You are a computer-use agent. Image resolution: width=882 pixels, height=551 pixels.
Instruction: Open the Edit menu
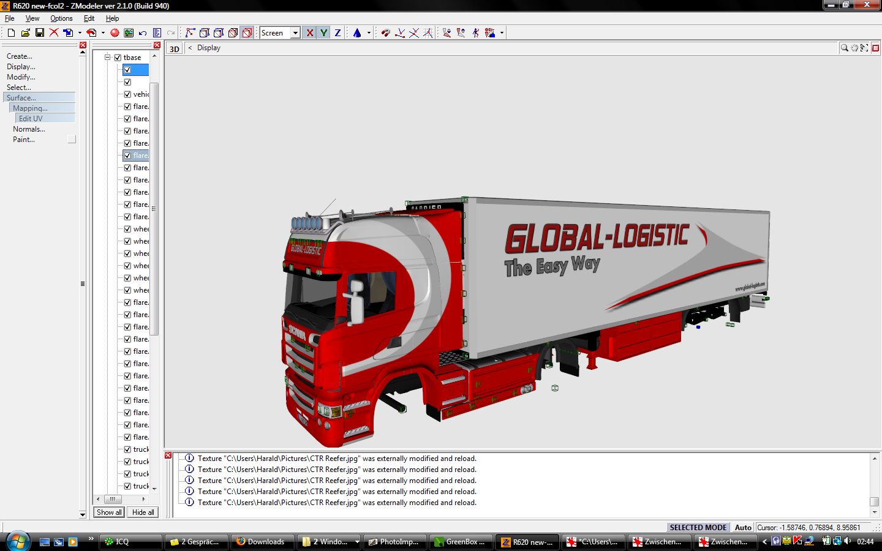[89, 18]
